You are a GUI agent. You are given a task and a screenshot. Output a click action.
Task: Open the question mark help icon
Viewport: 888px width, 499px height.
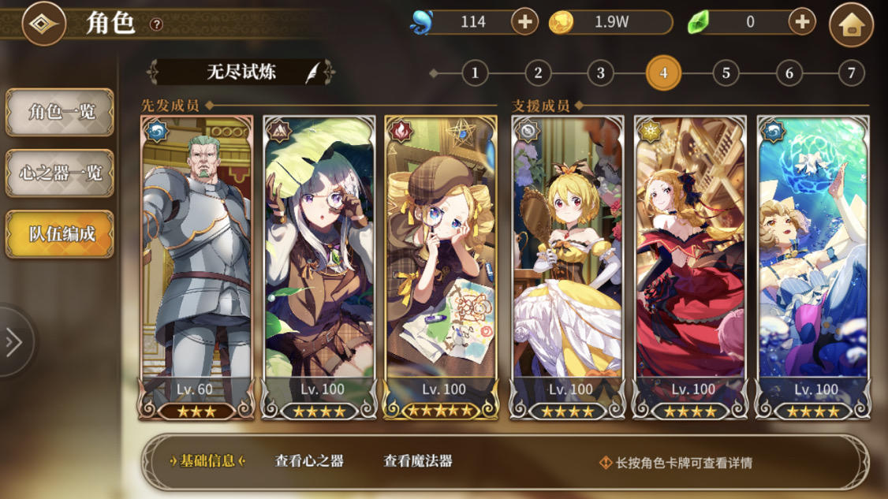coord(156,24)
